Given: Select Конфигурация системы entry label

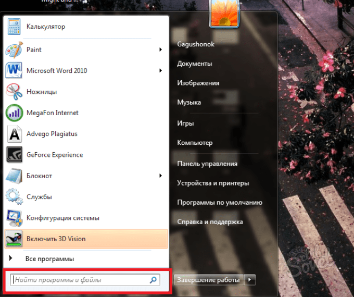Looking at the screenshot, I should pyautogui.click(x=63, y=218).
